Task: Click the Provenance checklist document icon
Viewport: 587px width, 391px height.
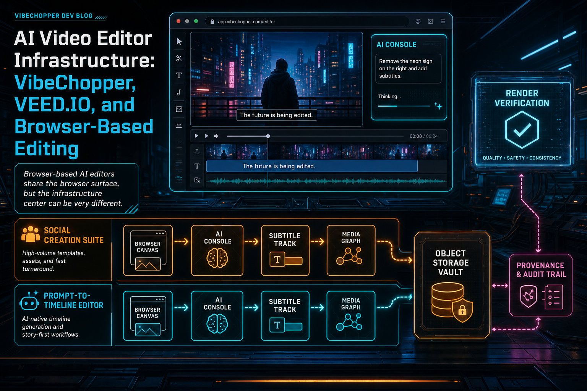Action: (554, 297)
